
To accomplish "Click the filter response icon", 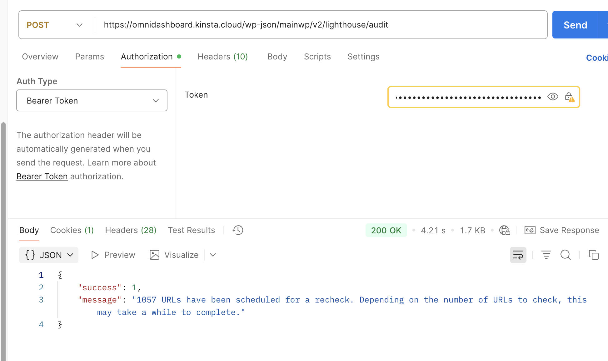I will coord(546,255).
